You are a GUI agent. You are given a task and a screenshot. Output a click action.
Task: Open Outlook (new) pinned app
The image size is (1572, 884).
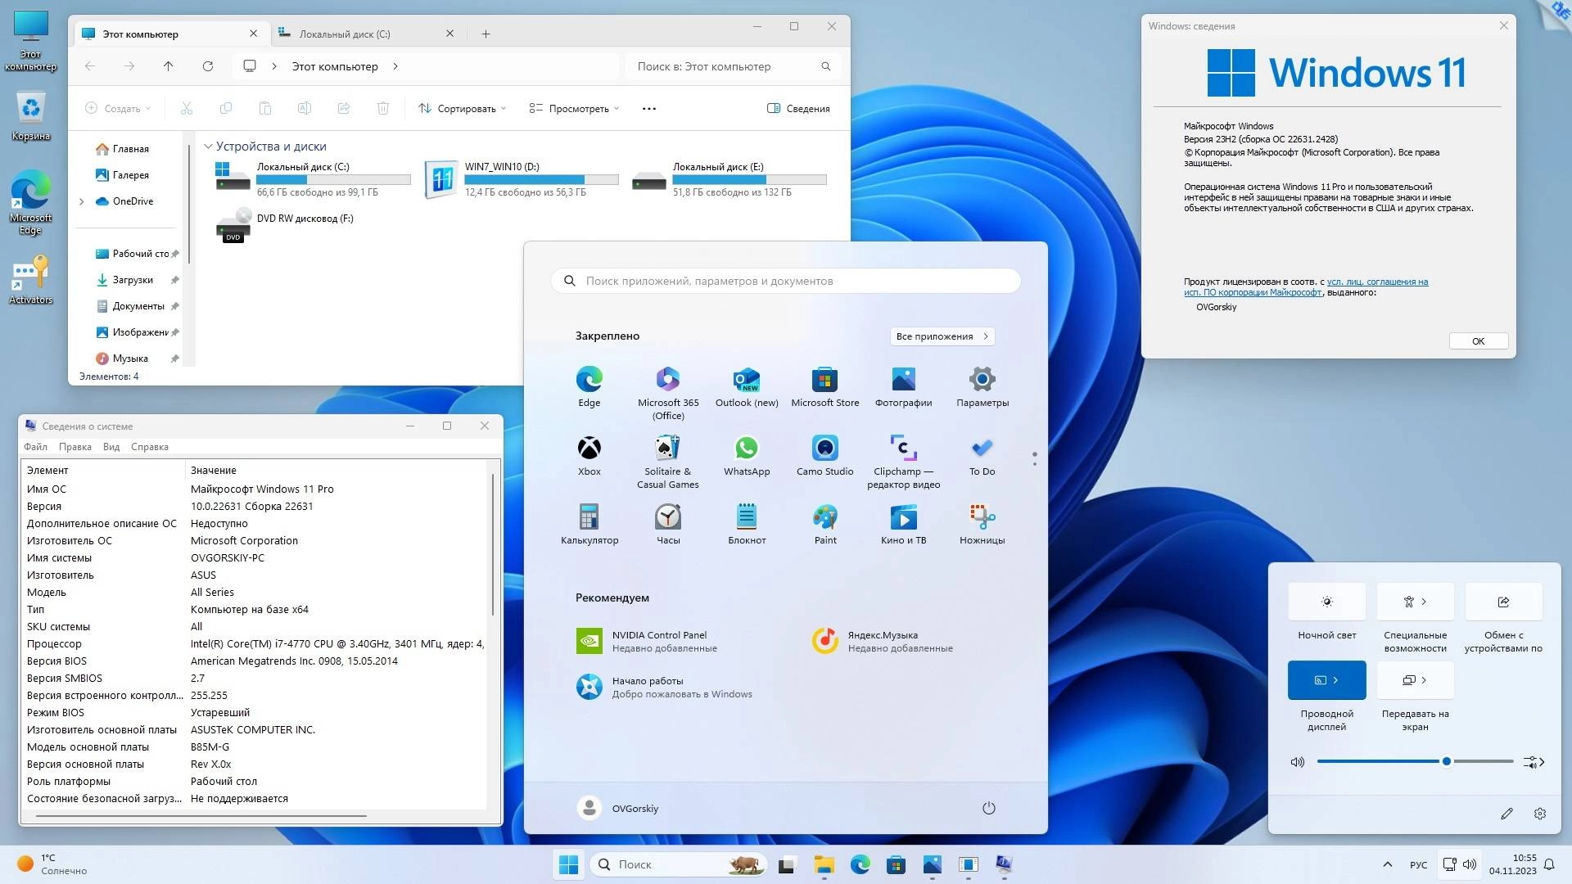pyautogui.click(x=747, y=386)
